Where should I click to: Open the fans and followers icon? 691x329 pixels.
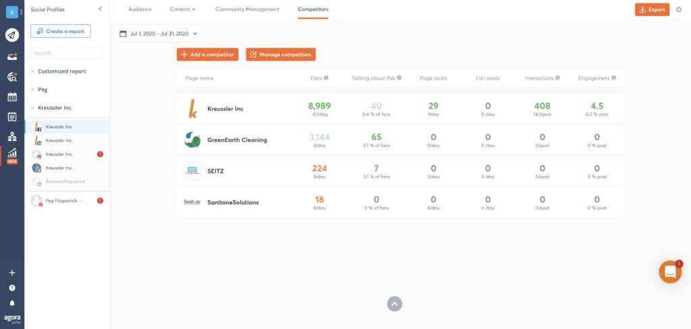pyautogui.click(x=12, y=137)
